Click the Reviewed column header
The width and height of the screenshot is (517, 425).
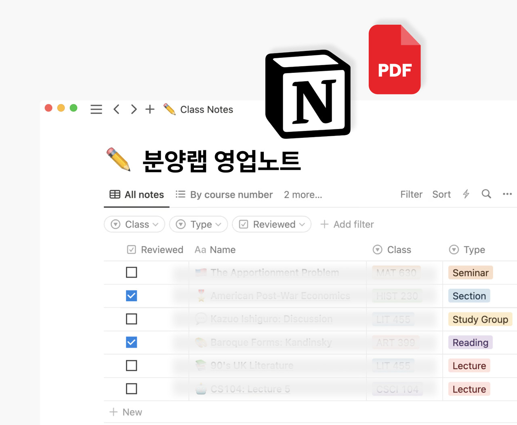pos(155,250)
